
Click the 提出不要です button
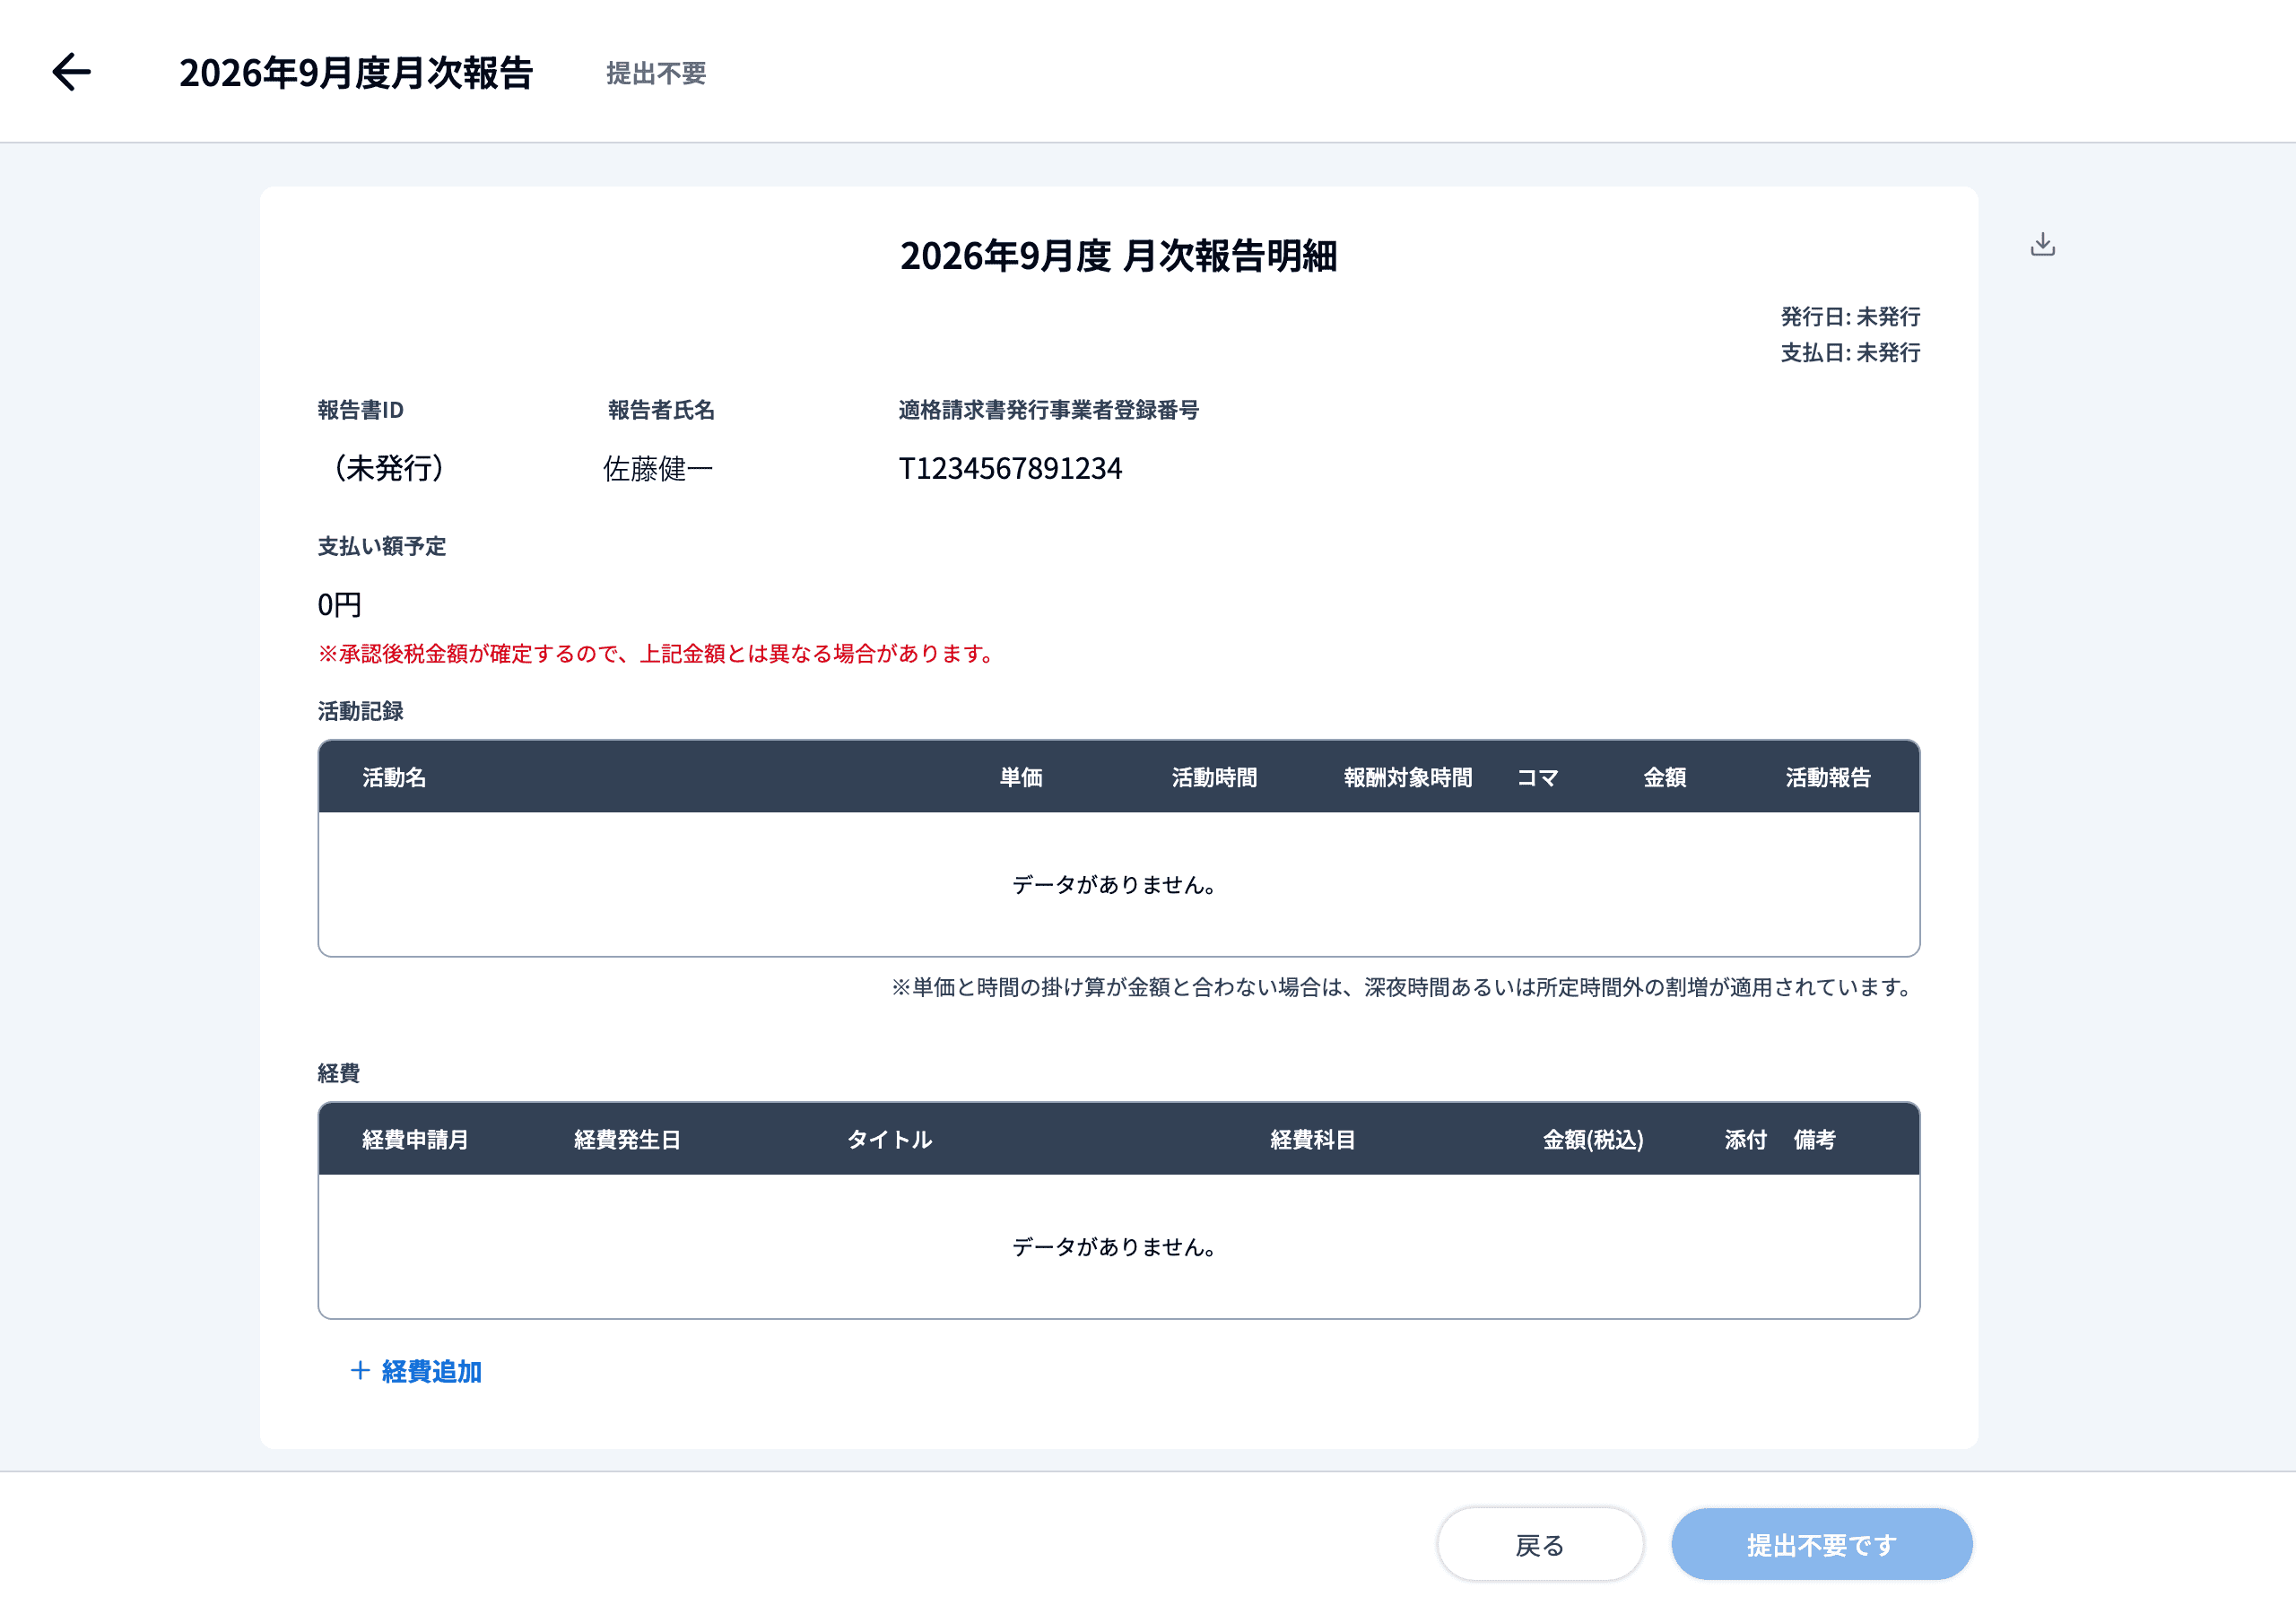[1821, 1545]
